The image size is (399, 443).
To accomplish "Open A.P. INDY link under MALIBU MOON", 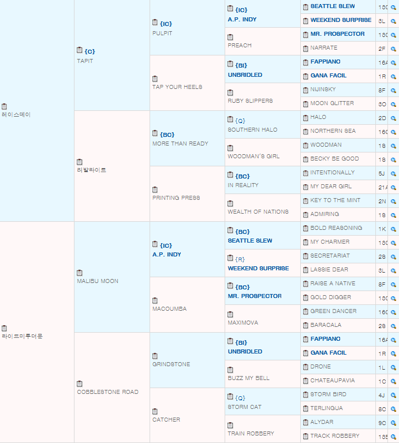I will (167, 255).
